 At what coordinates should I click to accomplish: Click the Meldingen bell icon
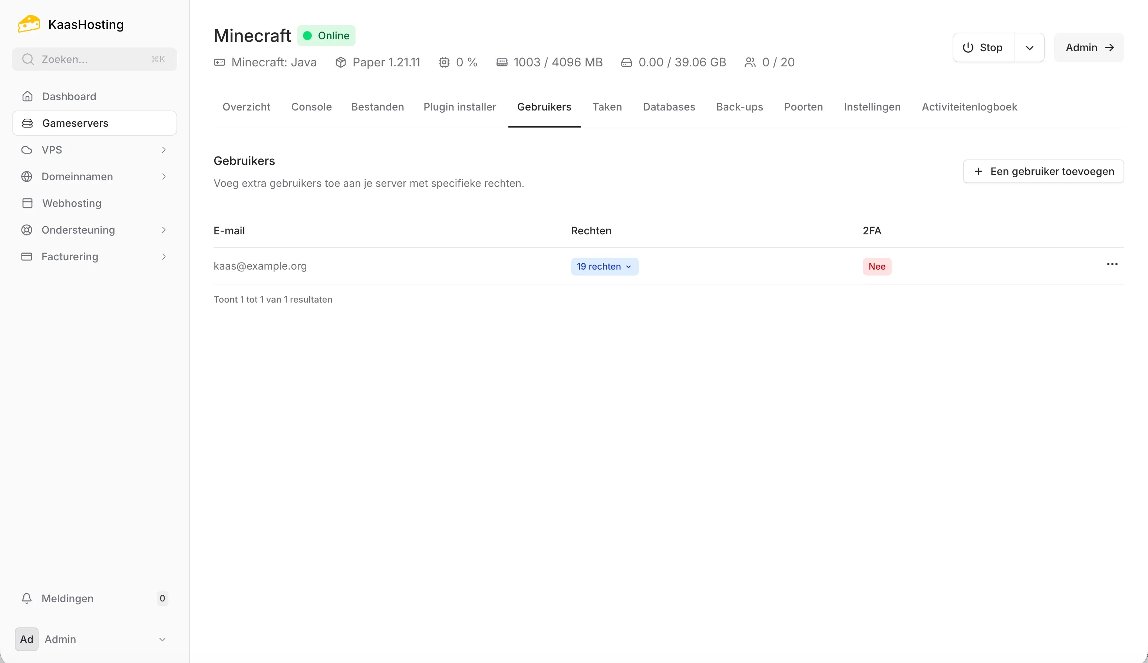click(x=27, y=598)
